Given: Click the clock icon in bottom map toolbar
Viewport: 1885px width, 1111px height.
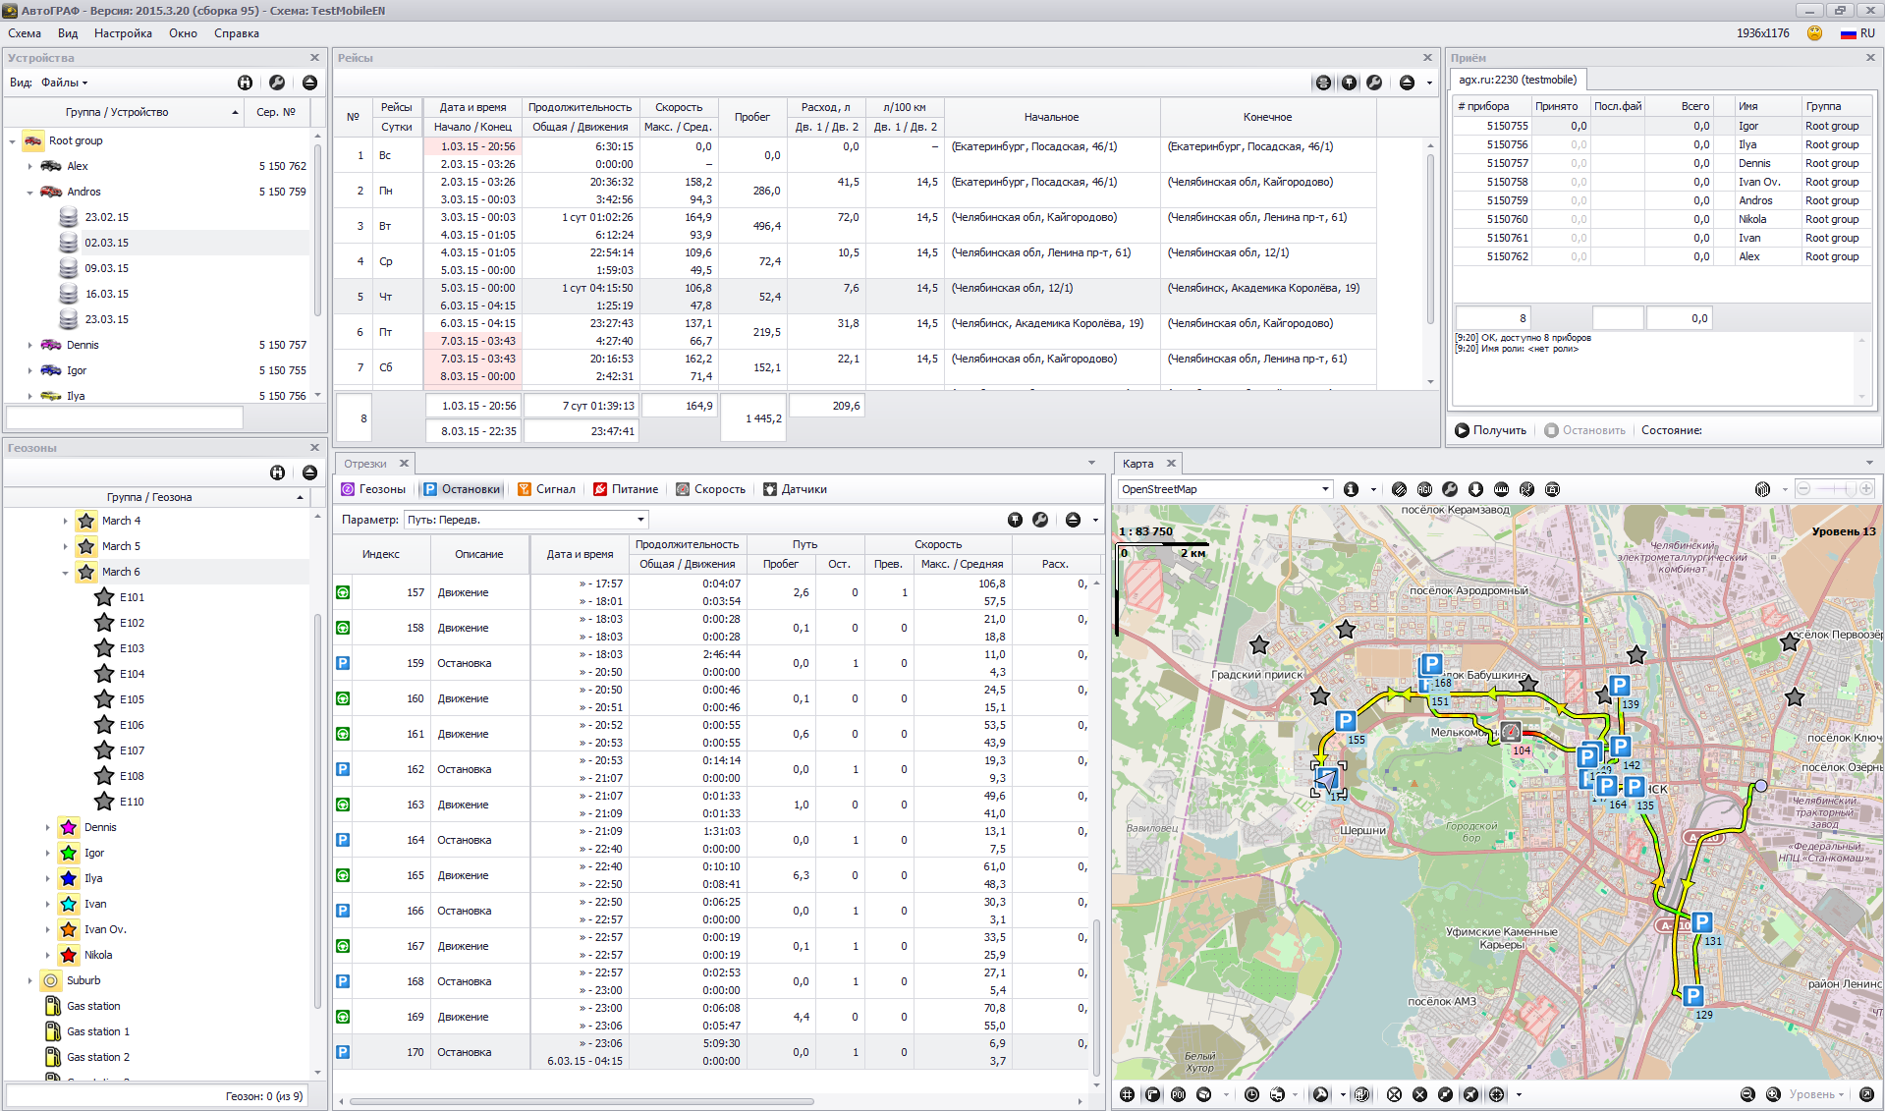Looking at the screenshot, I should click(1251, 1094).
